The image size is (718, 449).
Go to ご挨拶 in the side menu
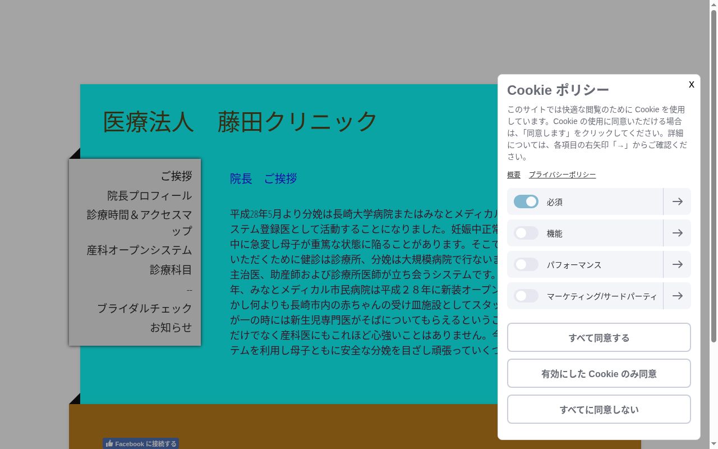[x=176, y=176]
